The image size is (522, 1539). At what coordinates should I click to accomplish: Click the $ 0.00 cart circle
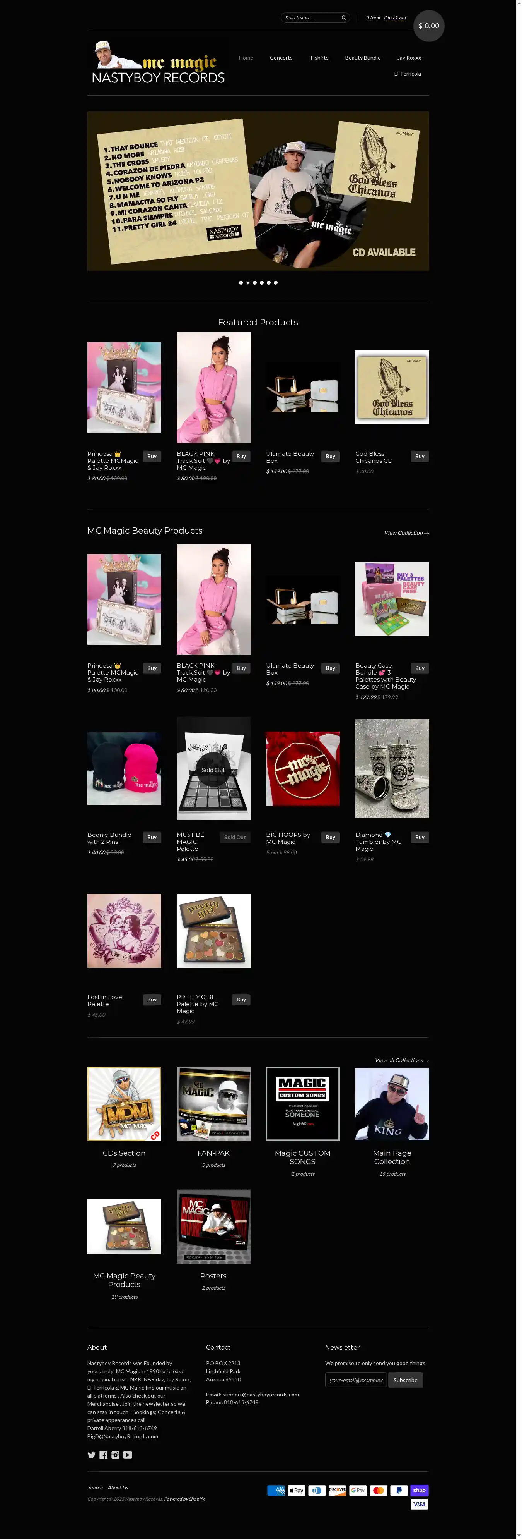[429, 26]
